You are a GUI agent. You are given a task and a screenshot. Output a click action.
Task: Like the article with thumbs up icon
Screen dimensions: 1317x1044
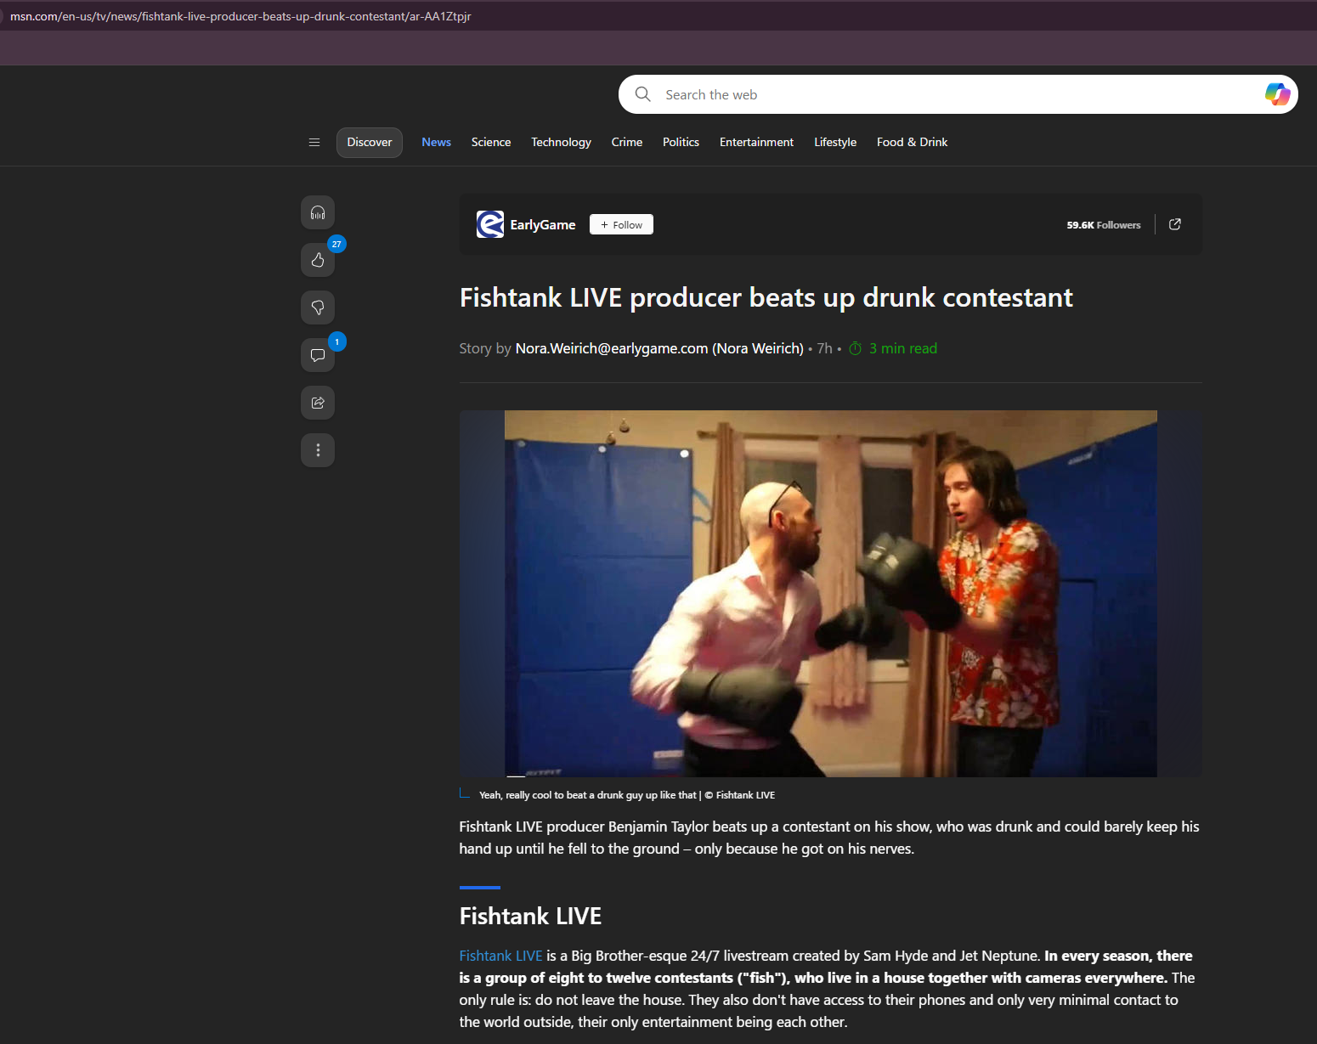(318, 260)
